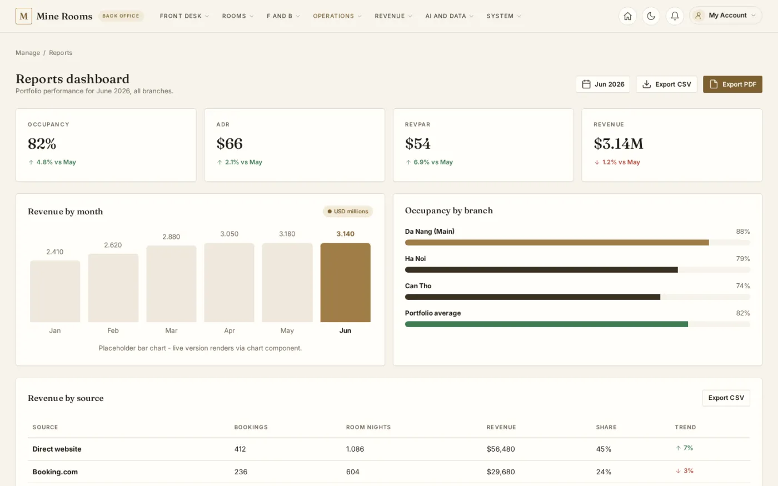Click the Direct website row label
This screenshot has width=778, height=486.
tap(57, 449)
